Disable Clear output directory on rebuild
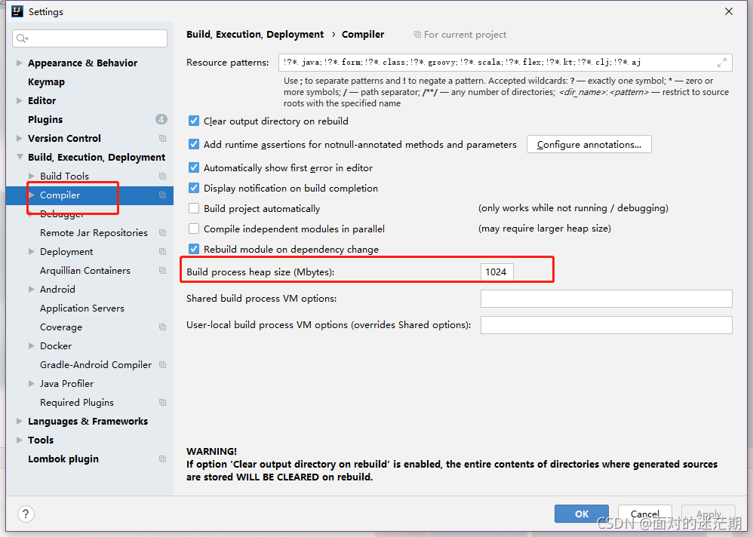 193,121
